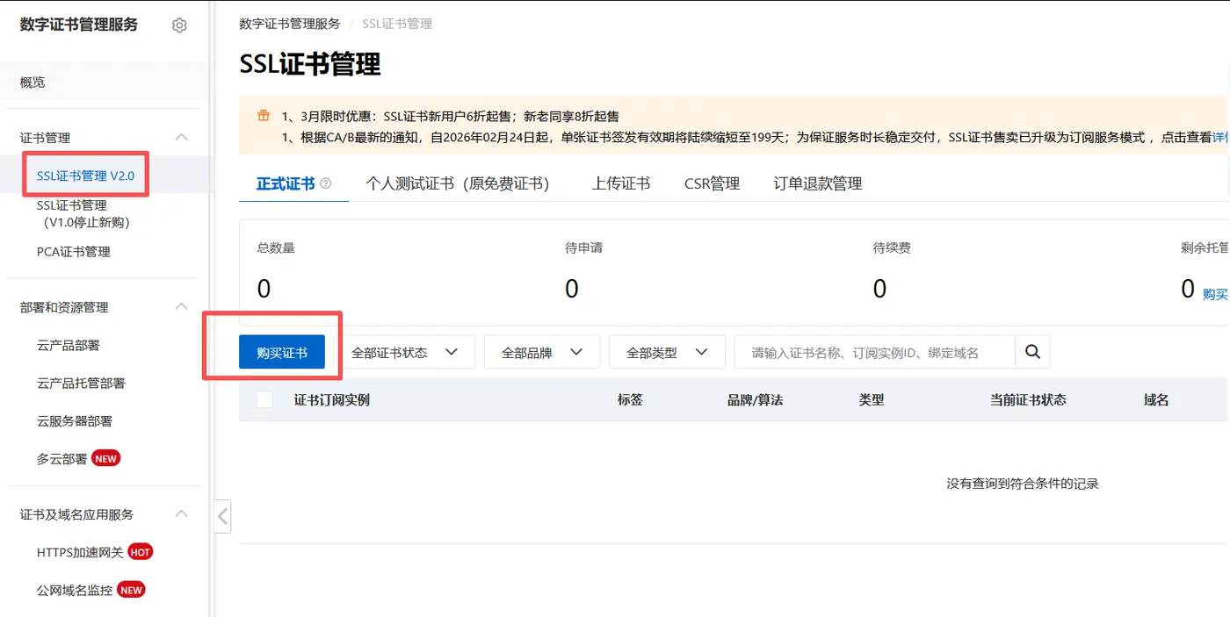Collapse the sidebar using the left arrow chevron
The image size is (1230, 617).
pos(222,516)
